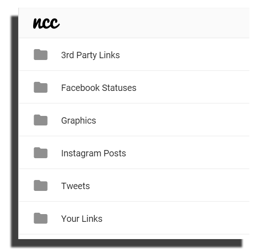Select the Your Links row blank area
The image size is (258, 250).
click(x=176, y=218)
